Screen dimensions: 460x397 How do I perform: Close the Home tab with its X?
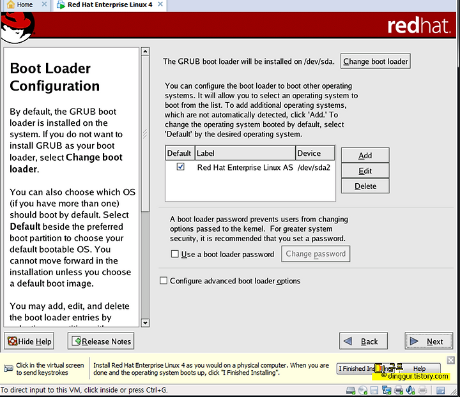44,4
